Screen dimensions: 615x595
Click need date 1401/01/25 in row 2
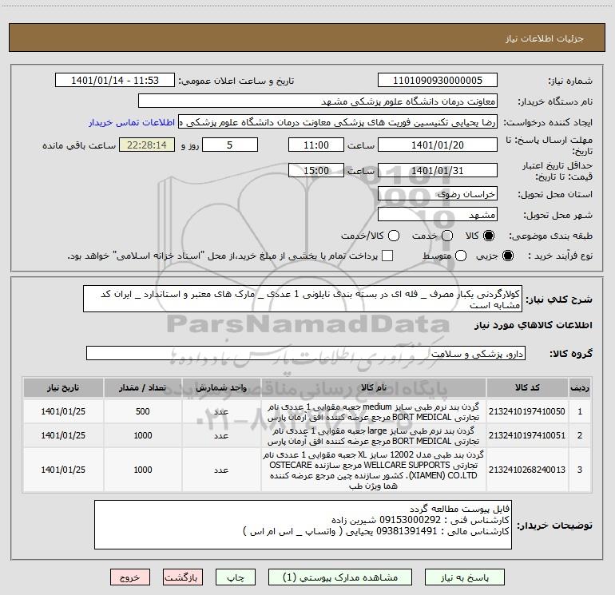[63, 435]
